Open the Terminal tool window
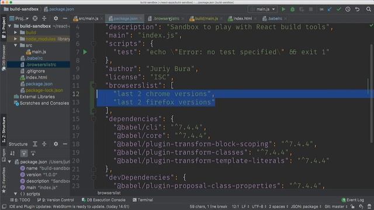This screenshot has height=210, width=374. coord(143,199)
